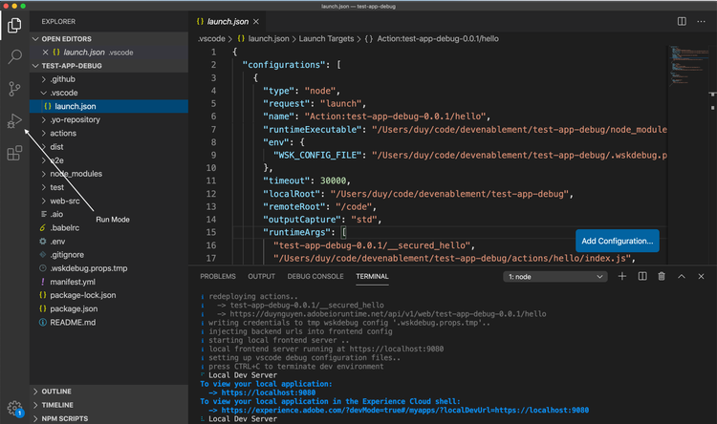The width and height of the screenshot is (717, 424).
Task: Kill the terminal with trash icon
Action: pos(661,276)
